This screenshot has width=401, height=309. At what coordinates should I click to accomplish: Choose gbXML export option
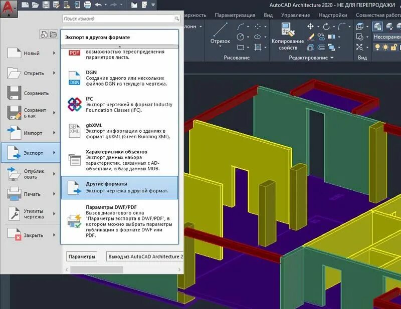click(119, 131)
